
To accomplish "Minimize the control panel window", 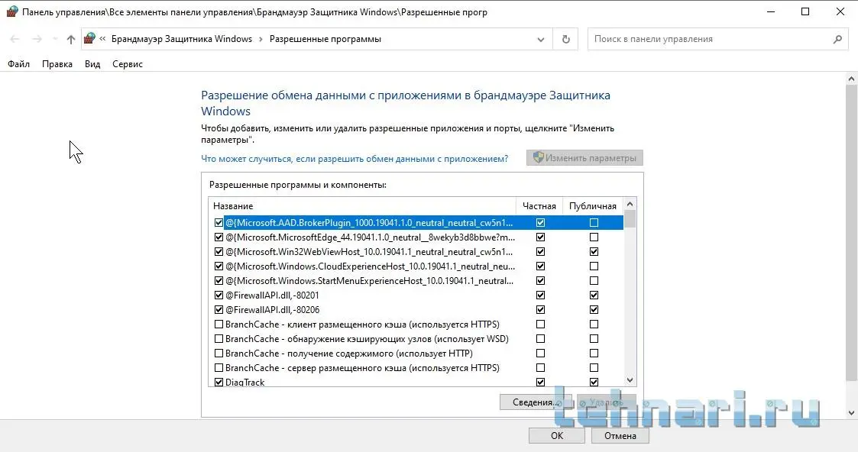I will pyautogui.click(x=771, y=11).
